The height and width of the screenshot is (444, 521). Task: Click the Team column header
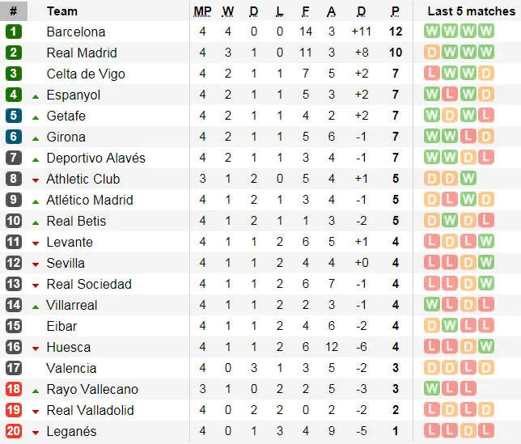62,11
